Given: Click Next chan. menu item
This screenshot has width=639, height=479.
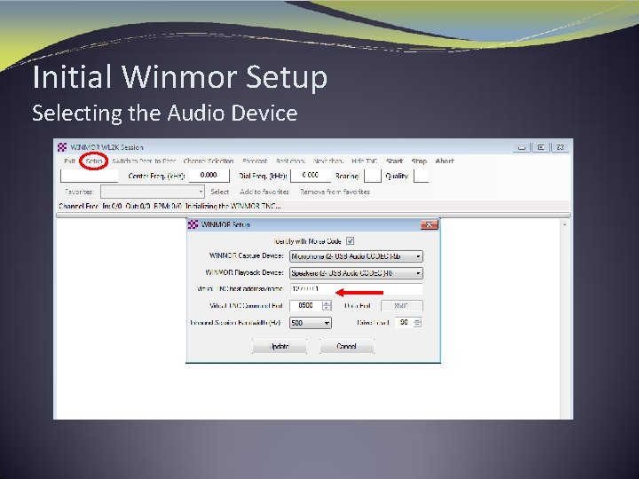Looking at the screenshot, I should click(x=328, y=161).
